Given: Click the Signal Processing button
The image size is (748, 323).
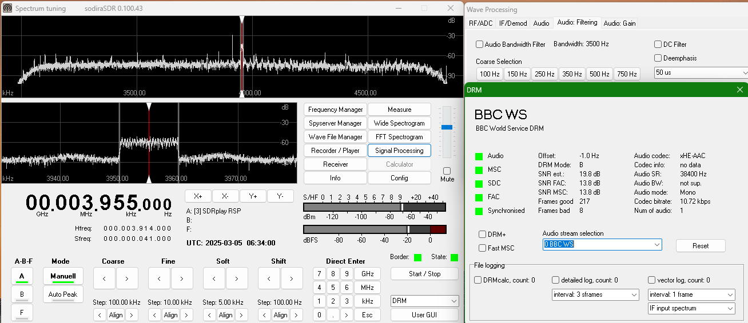Looking at the screenshot, I should tap(399, 151).
